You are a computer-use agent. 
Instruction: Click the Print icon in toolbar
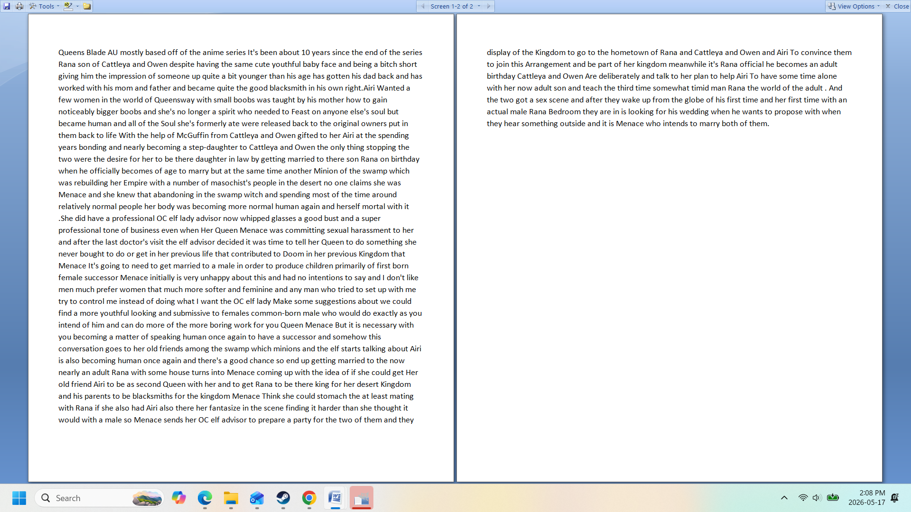coord(19,6)
